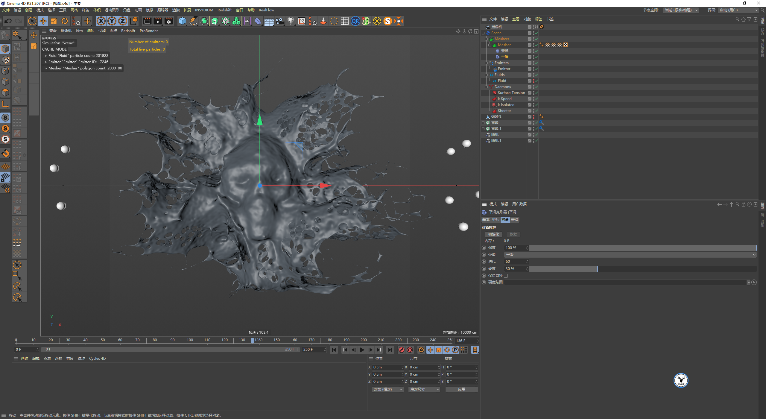
Task: Select the spline Pen tool
Action: click(x=193, y=21)
